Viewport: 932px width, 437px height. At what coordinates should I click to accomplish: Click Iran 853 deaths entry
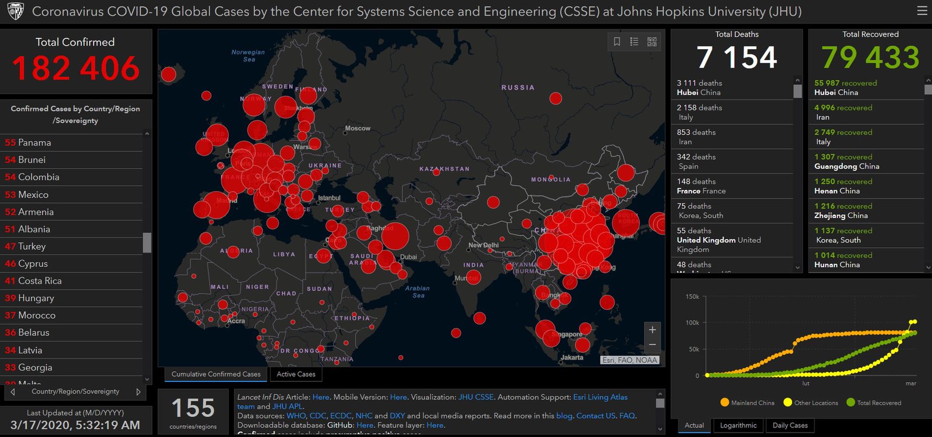732,137
